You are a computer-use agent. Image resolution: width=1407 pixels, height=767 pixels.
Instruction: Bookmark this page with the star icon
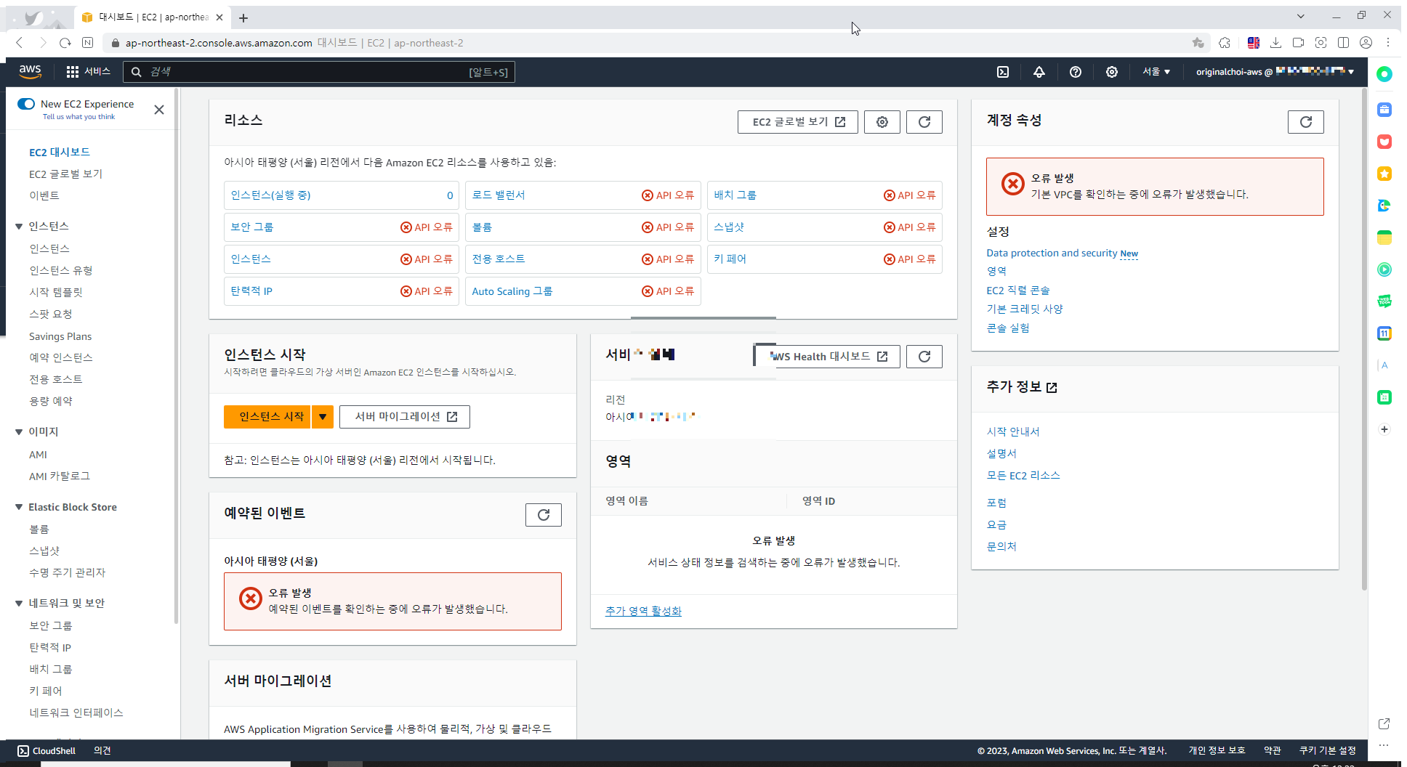point(1198,43)
